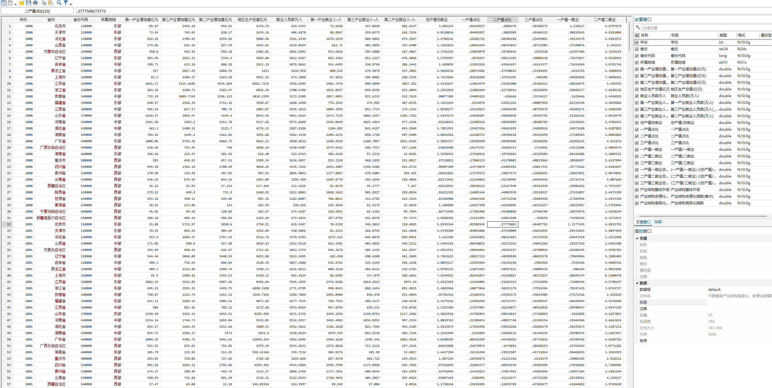Viewport: 772px width, 388px height.
Task: Click the wrench icon in variables panel
Action: pos(638,28)
